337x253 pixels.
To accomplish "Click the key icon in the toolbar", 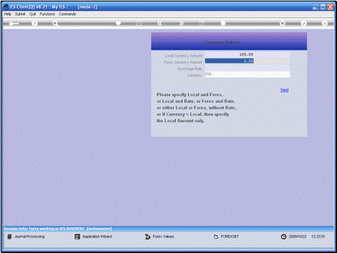I will pos(14,24).
